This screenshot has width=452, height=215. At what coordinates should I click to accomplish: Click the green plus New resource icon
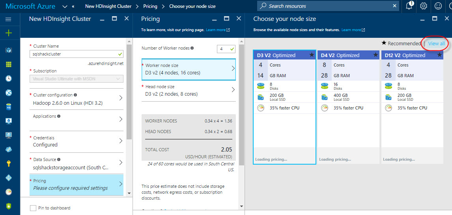pos(9,33)
